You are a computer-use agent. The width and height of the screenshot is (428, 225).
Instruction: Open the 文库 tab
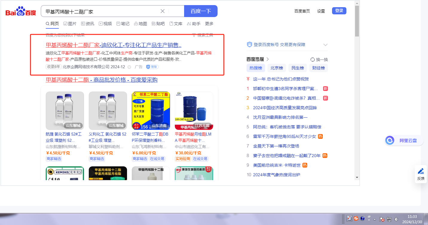click(176, 24)
